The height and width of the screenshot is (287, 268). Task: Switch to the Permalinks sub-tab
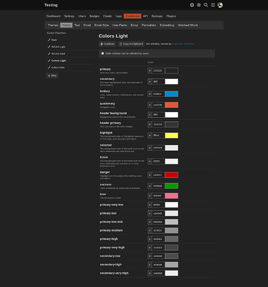coord(149,25)
